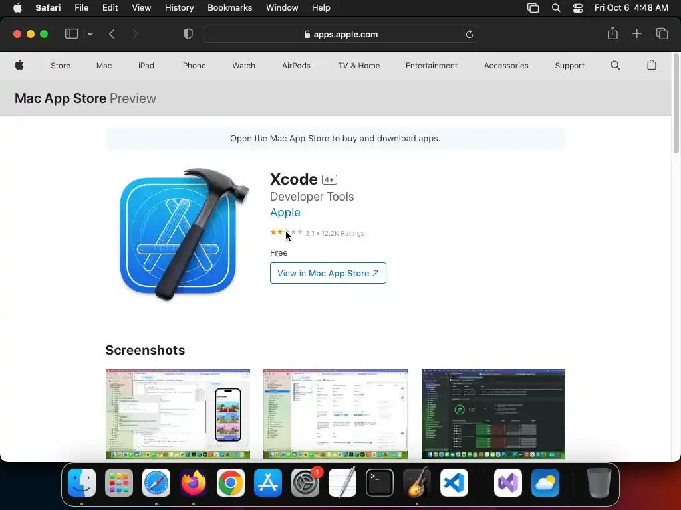
Task: Open the Bookmarks menu
Action: (229, 8)
